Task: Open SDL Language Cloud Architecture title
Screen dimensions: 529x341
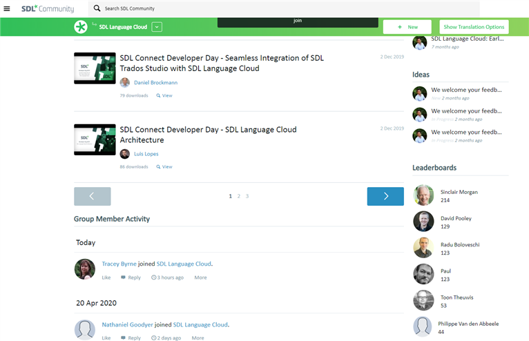Action: [x=208, y=135]
